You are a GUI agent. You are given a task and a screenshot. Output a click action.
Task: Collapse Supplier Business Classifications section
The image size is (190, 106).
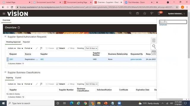click(x=5, y=72)
